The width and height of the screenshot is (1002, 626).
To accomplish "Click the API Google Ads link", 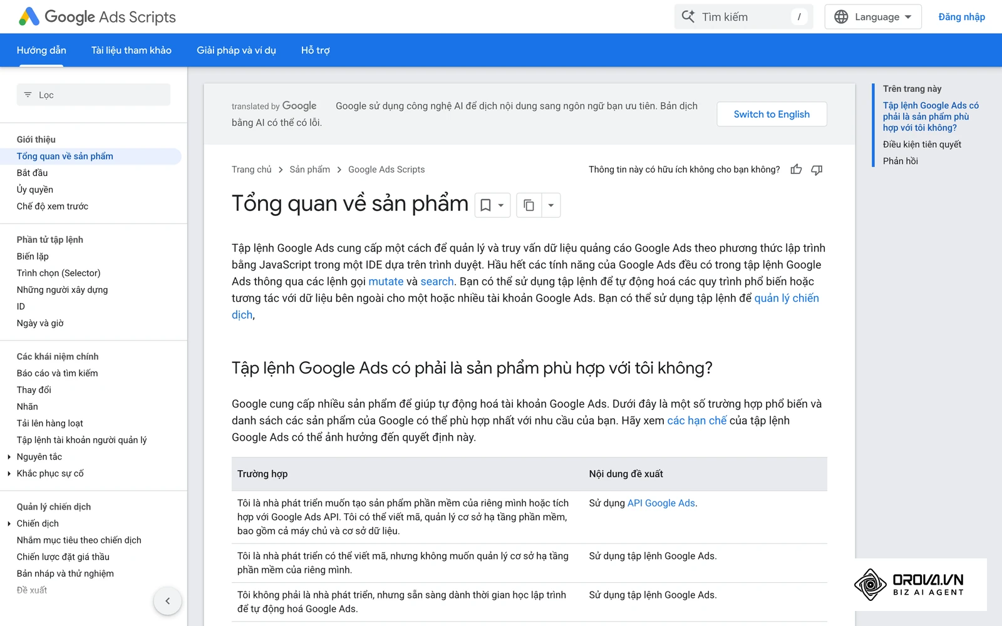I will [x=661, y=503].
